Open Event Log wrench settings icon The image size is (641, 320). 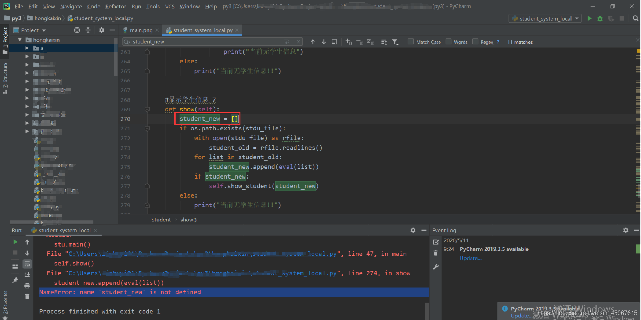(x=436, y=267)
